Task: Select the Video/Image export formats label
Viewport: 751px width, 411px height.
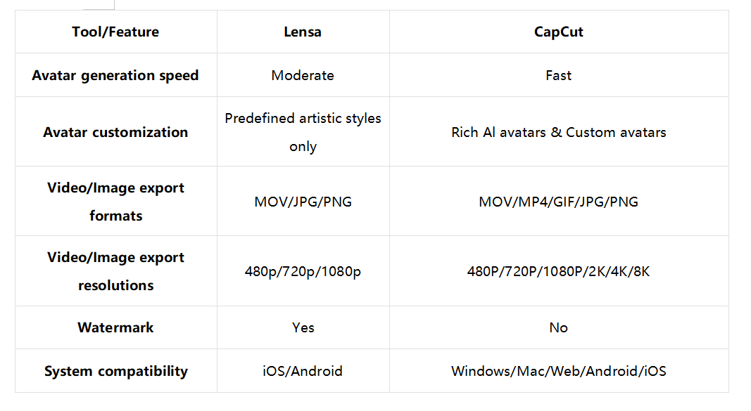Action: [115, 202]
